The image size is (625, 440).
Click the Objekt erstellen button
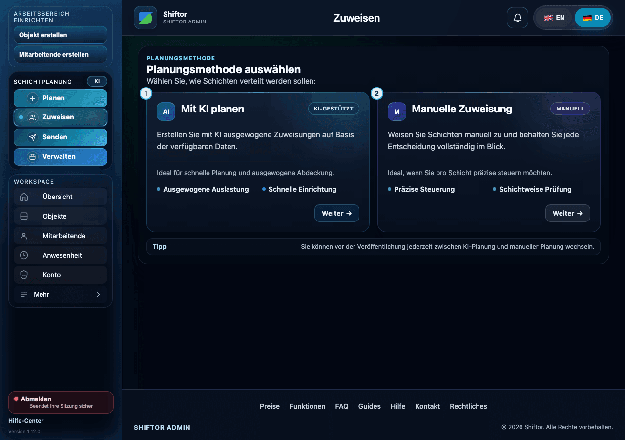(61, 35)
